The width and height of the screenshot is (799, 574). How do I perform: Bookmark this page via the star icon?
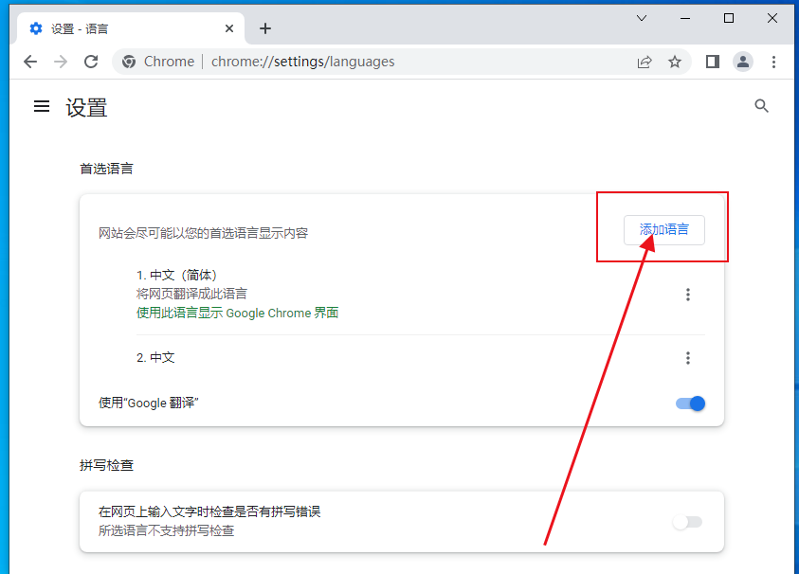tap(675, 62)
